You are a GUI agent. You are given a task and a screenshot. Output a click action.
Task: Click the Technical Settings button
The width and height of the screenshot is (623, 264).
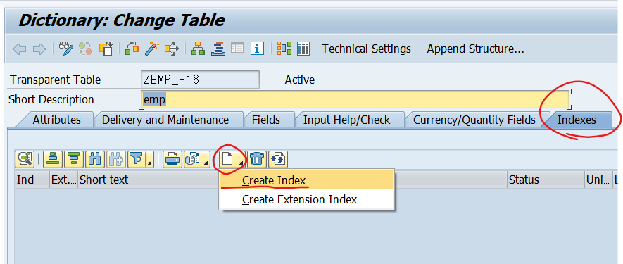click(366, 49)
